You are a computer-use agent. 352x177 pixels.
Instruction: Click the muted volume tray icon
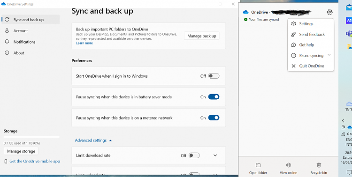pos(349,134)
